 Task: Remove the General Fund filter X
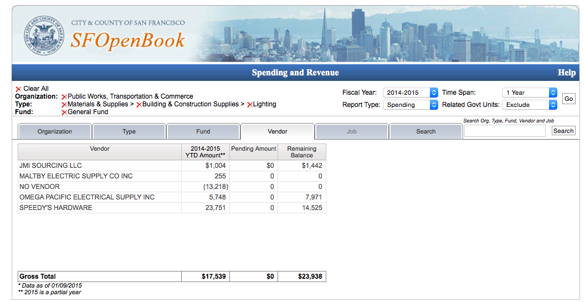(64, 112)
